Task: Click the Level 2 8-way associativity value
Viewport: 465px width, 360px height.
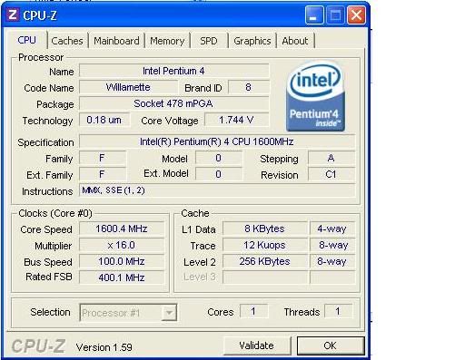Action: tap(332, 261)
